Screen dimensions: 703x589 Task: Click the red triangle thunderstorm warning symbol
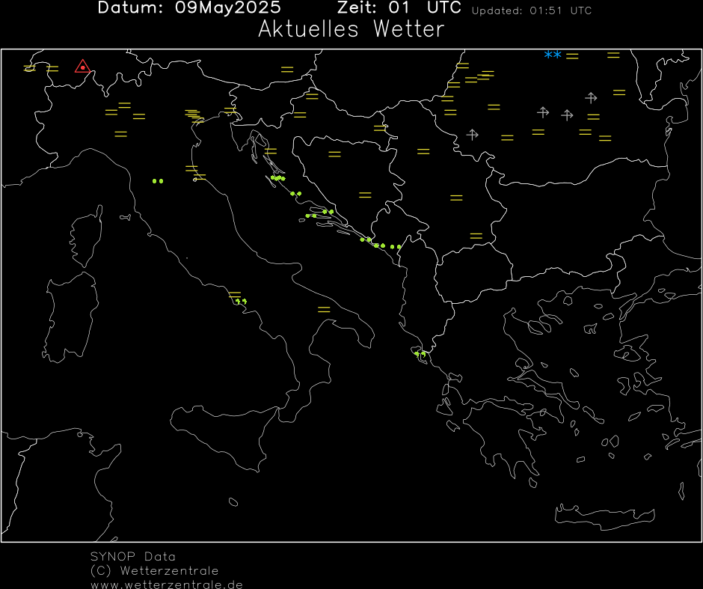[82, 67]
